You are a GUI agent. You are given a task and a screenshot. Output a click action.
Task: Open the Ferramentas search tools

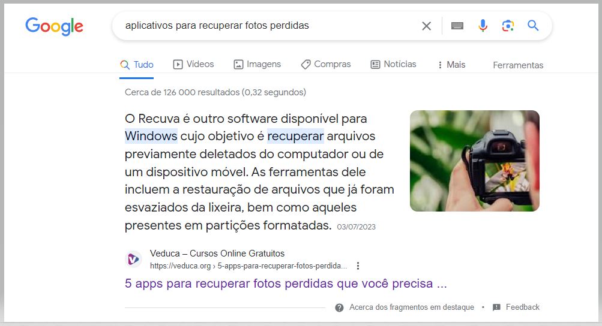tap(518, 65)
